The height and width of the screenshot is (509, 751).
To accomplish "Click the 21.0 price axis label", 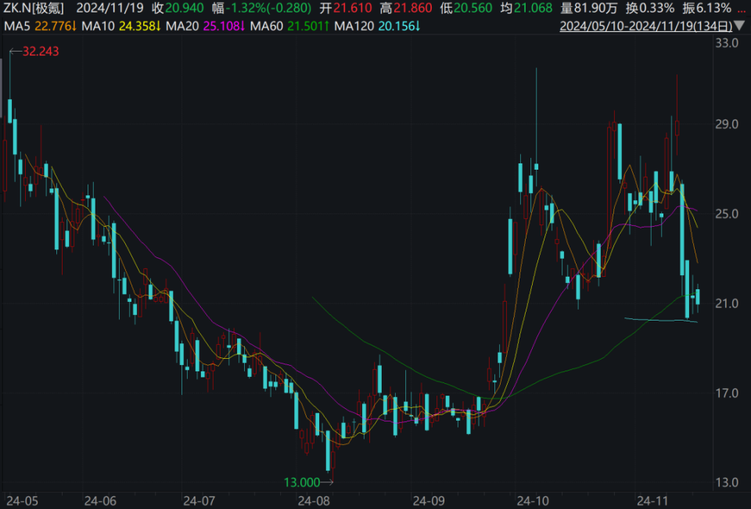I will [727, 303].
